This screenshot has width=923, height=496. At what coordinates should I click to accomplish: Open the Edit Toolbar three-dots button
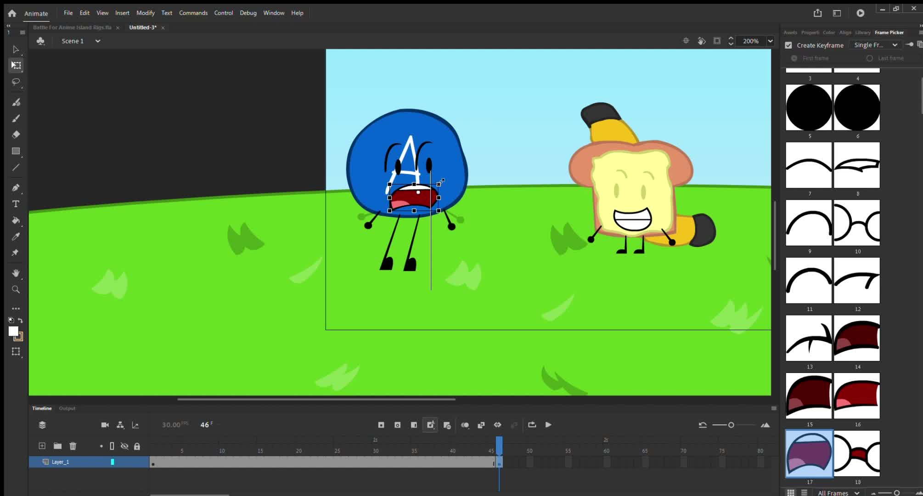[16, 309]
